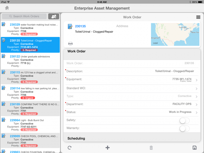204x153 pixels.
Task: Tap the Work in Progress status value
Action: (x=180, y=112)
